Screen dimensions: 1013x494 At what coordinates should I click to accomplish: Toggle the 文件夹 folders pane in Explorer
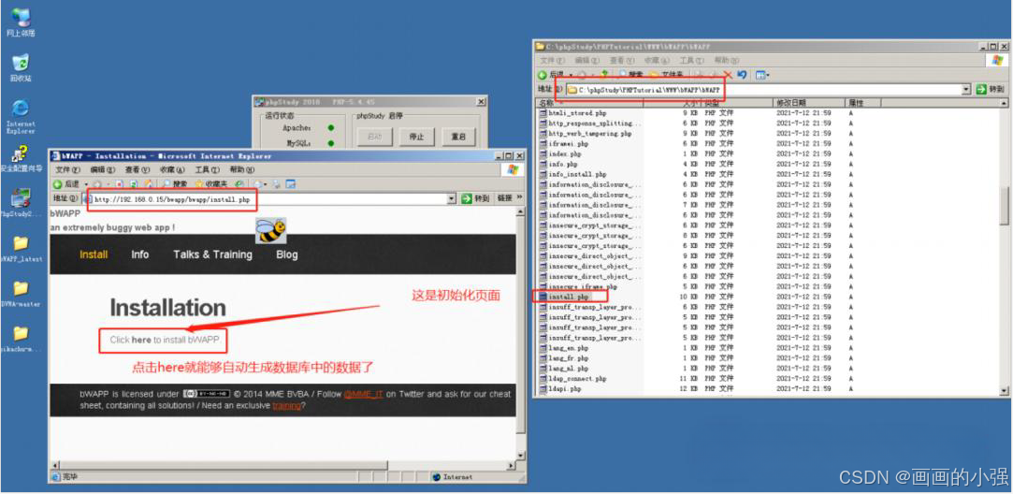pos(667,75)
